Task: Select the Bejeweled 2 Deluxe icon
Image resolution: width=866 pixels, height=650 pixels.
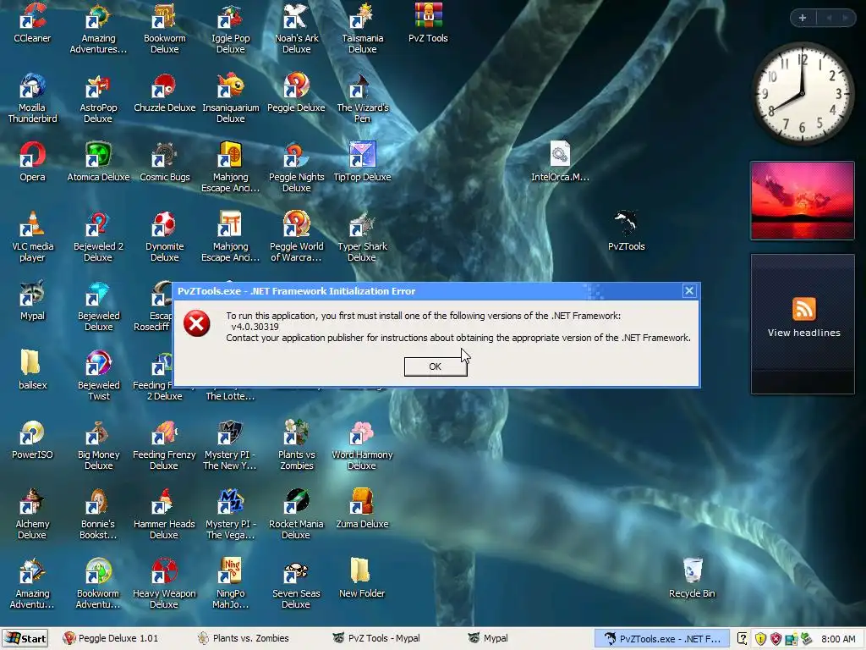Action: click(98, 237)
